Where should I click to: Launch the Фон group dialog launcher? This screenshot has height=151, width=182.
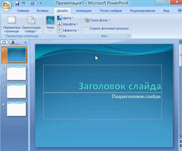pos(129,36)
